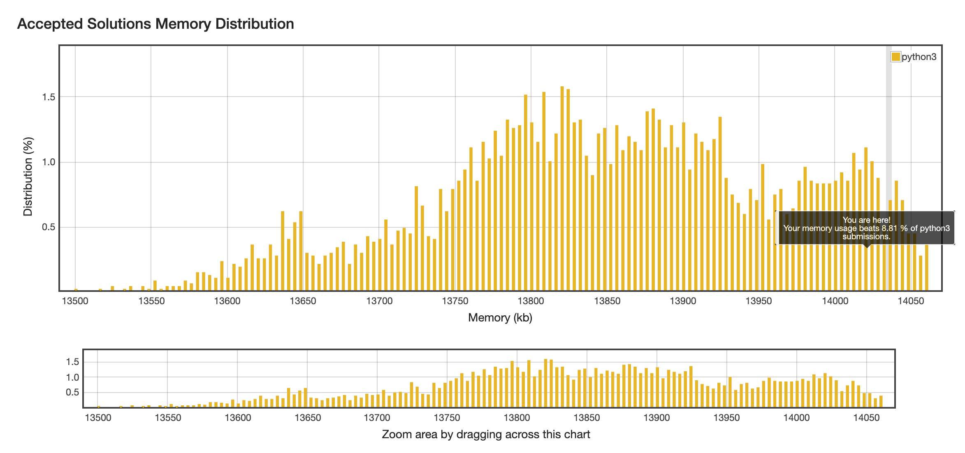965x453 pixels.
Task: Click the tallest bar just past 13800 kb
Action: coord(562,189)
